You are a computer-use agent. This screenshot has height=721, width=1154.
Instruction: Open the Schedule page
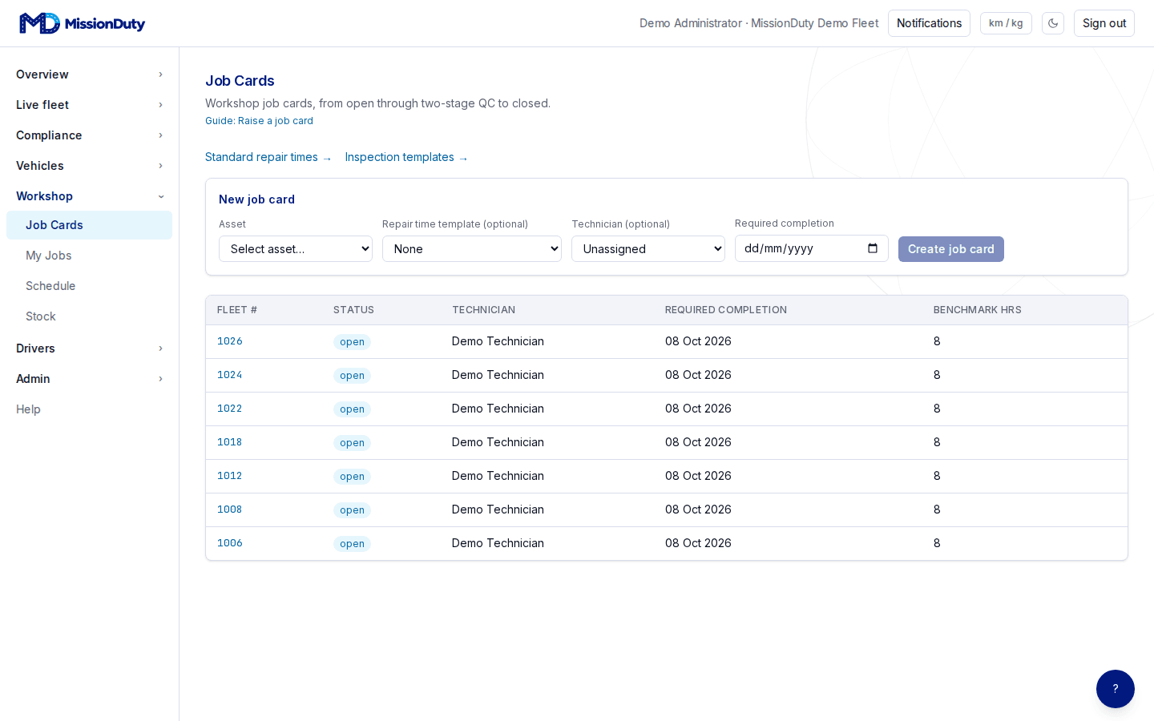(x=89, y=286)
